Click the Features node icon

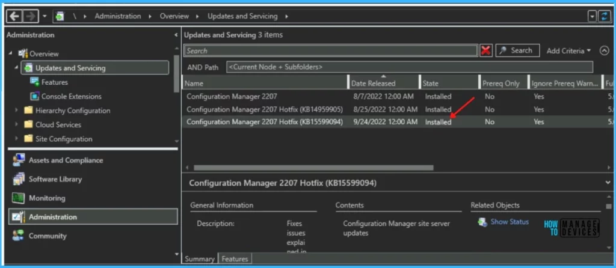tap(35, 82)
